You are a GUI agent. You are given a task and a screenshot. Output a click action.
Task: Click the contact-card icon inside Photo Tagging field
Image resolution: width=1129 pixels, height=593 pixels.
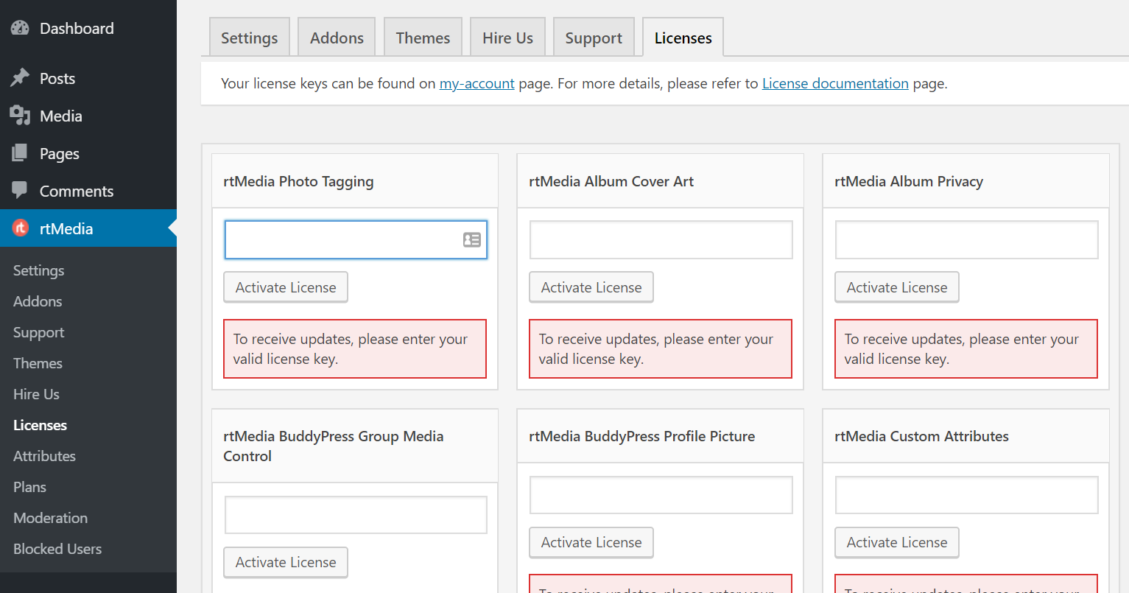click(x=471, y=239)
